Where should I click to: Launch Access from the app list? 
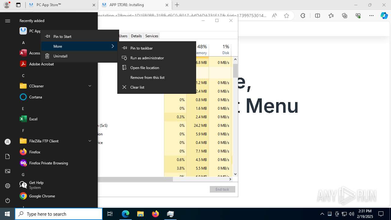click(x=30, y=53)
